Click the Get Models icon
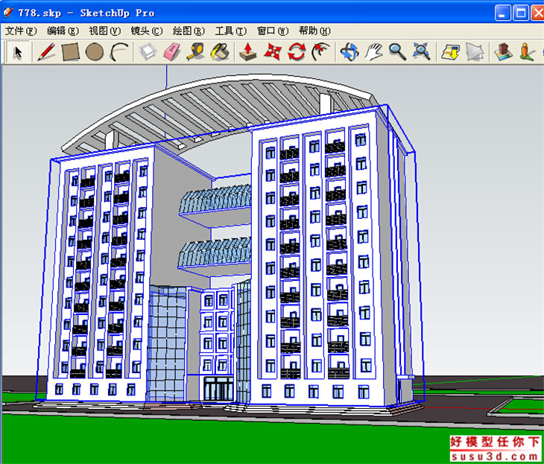The height and width of the screenshot is (464, 544). click(x=450, y=52)
